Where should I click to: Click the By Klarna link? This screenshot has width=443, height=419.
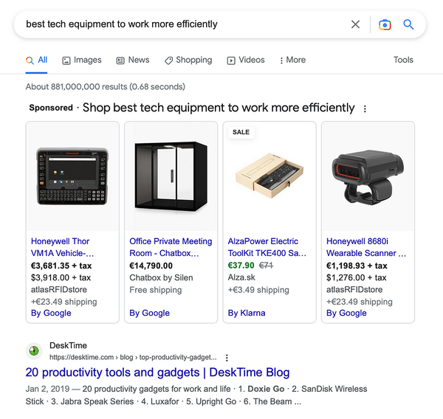[248, 313]
